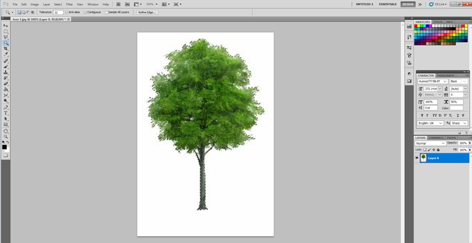The height and width of the screenshot is (243, 472).
Task: Uncheck the Contiguous option
Action: (x=85, y=12)
